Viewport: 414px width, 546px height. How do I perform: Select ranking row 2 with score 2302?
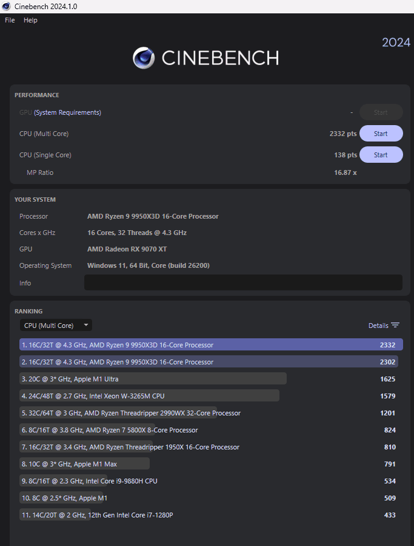click(211, 362)
